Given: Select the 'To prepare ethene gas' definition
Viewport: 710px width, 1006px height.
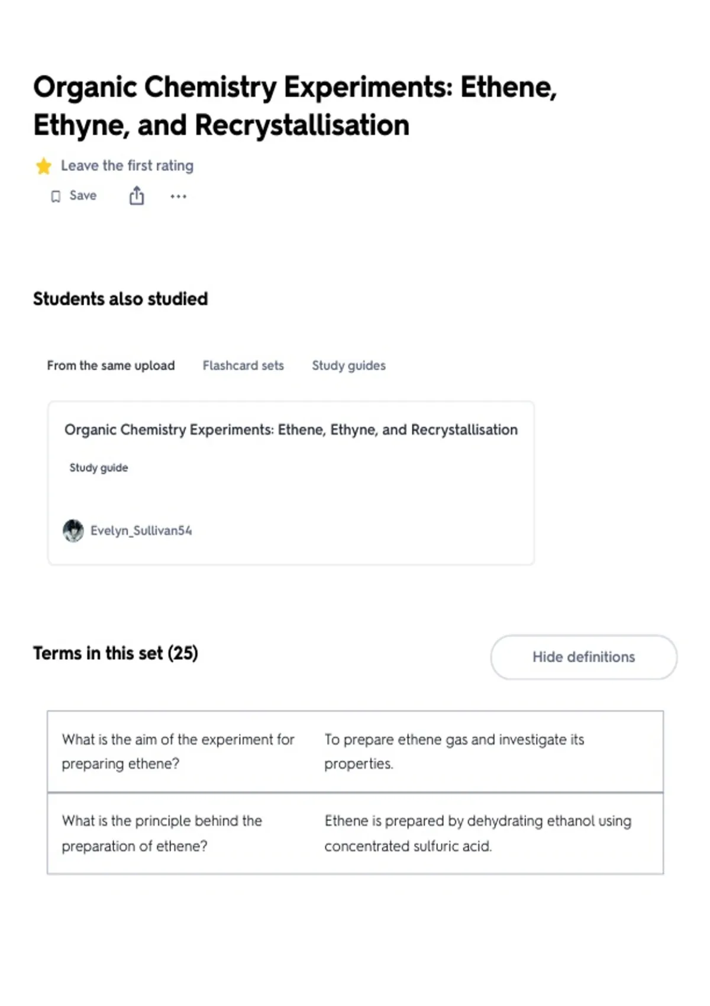Looking at the screenshot, I should pos(454,752).
